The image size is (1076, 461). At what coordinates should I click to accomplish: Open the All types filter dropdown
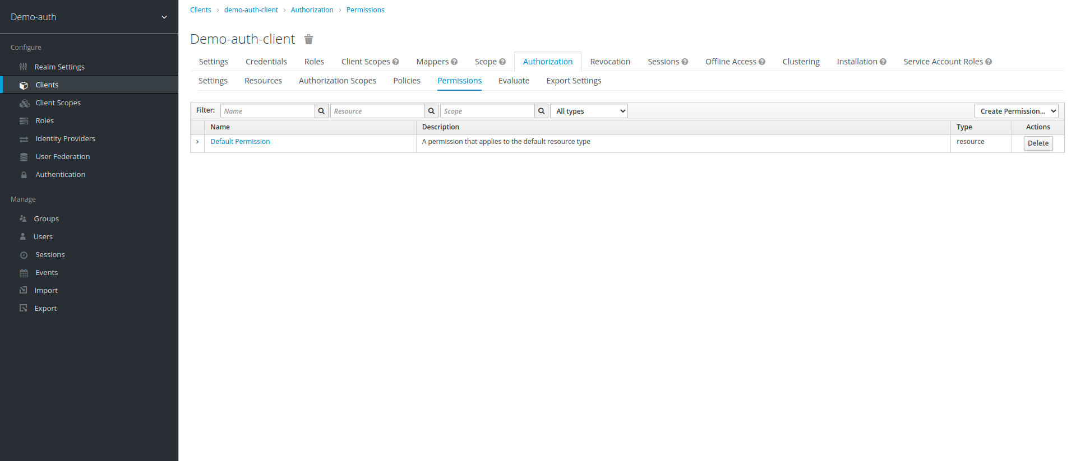point(589,111)
